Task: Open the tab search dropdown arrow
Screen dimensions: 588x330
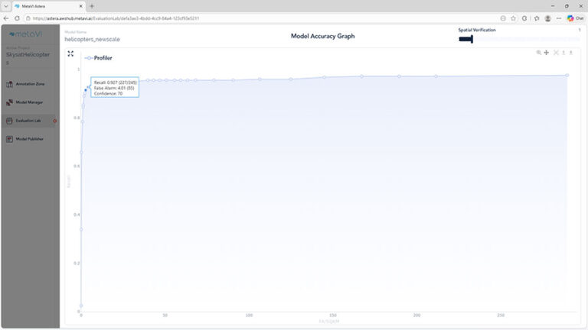Action: [x=6, y=6]
